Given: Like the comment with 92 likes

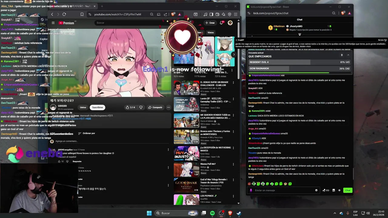Looking at the screenshot, I should [59, 161].
